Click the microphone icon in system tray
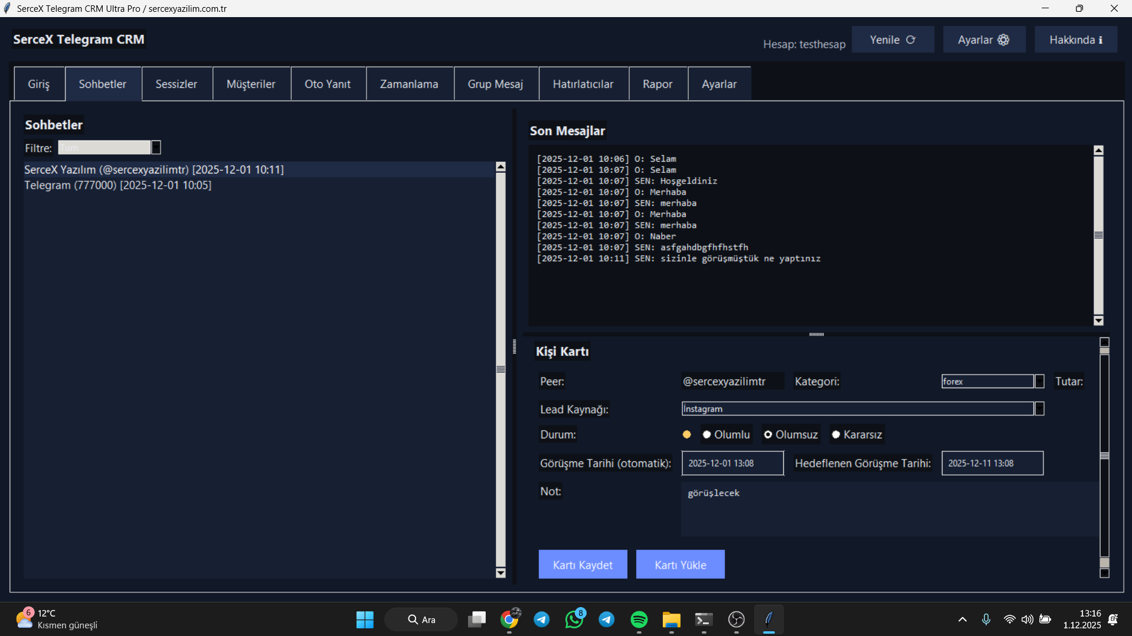Screen dimensions: 1132x636 pos(986,619)
